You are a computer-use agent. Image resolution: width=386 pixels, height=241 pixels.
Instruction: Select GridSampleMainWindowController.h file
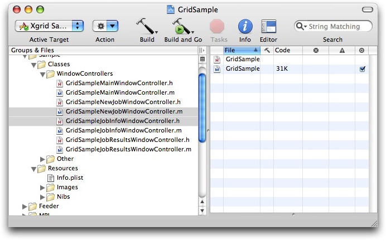pyautogui.click(x=119, y=83)
